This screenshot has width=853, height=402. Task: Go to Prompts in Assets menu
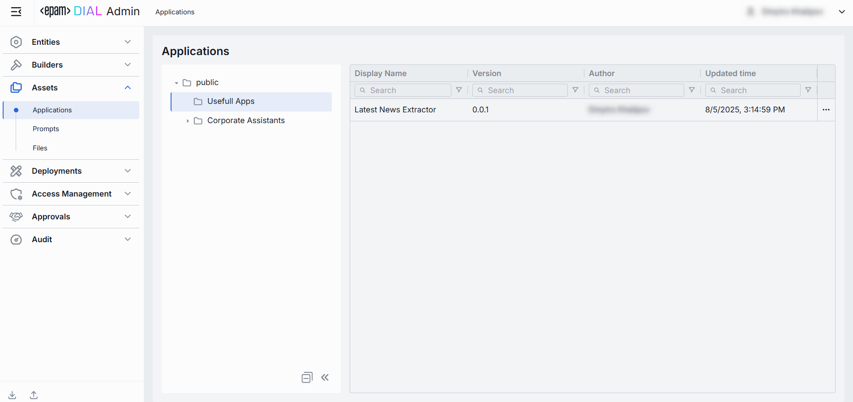tap(46, 129)
